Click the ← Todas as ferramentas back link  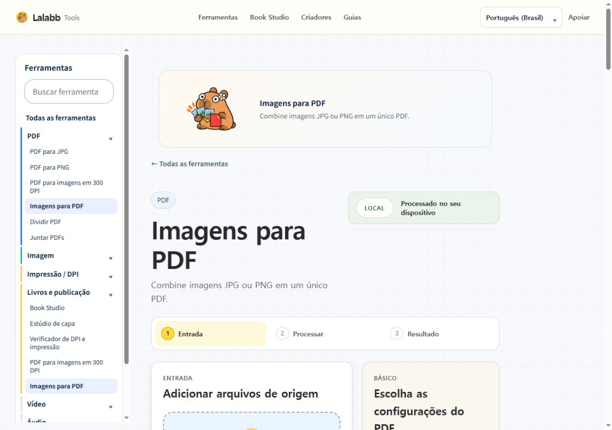point(190,164)
